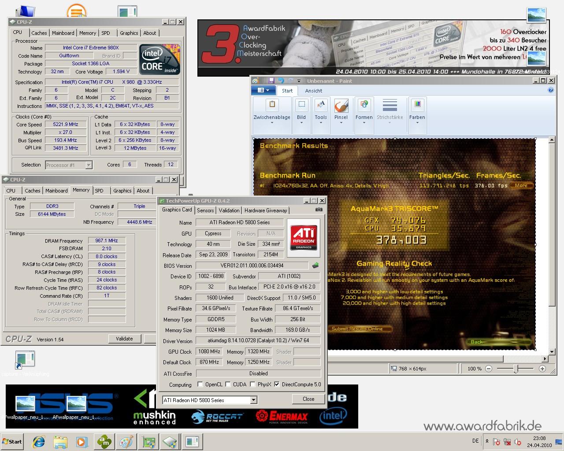Screen dimensions: 564x451
Task: Click the More button beside 378.00 fps
Action: (521, 185)
